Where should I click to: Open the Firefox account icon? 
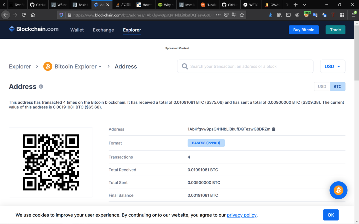click(x=297, y=15)
